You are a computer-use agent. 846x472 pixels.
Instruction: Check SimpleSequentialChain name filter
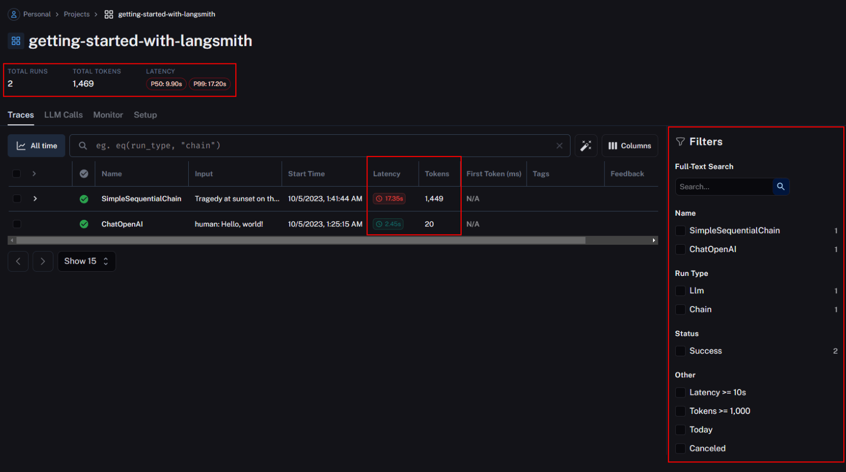tap(681, 230)
